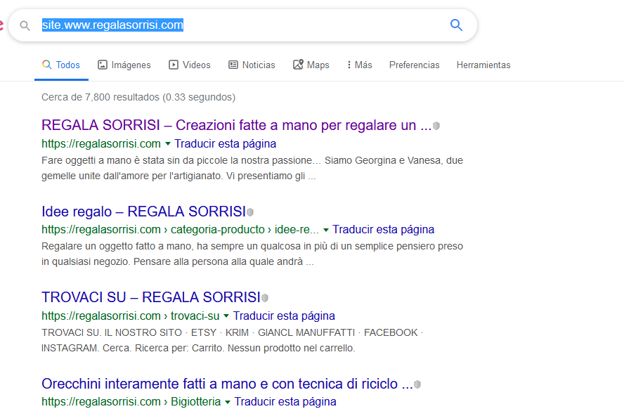Click the 'Cerca de 7,800 resultados' text
Viewport: 624px width, 409px height.
138,97
